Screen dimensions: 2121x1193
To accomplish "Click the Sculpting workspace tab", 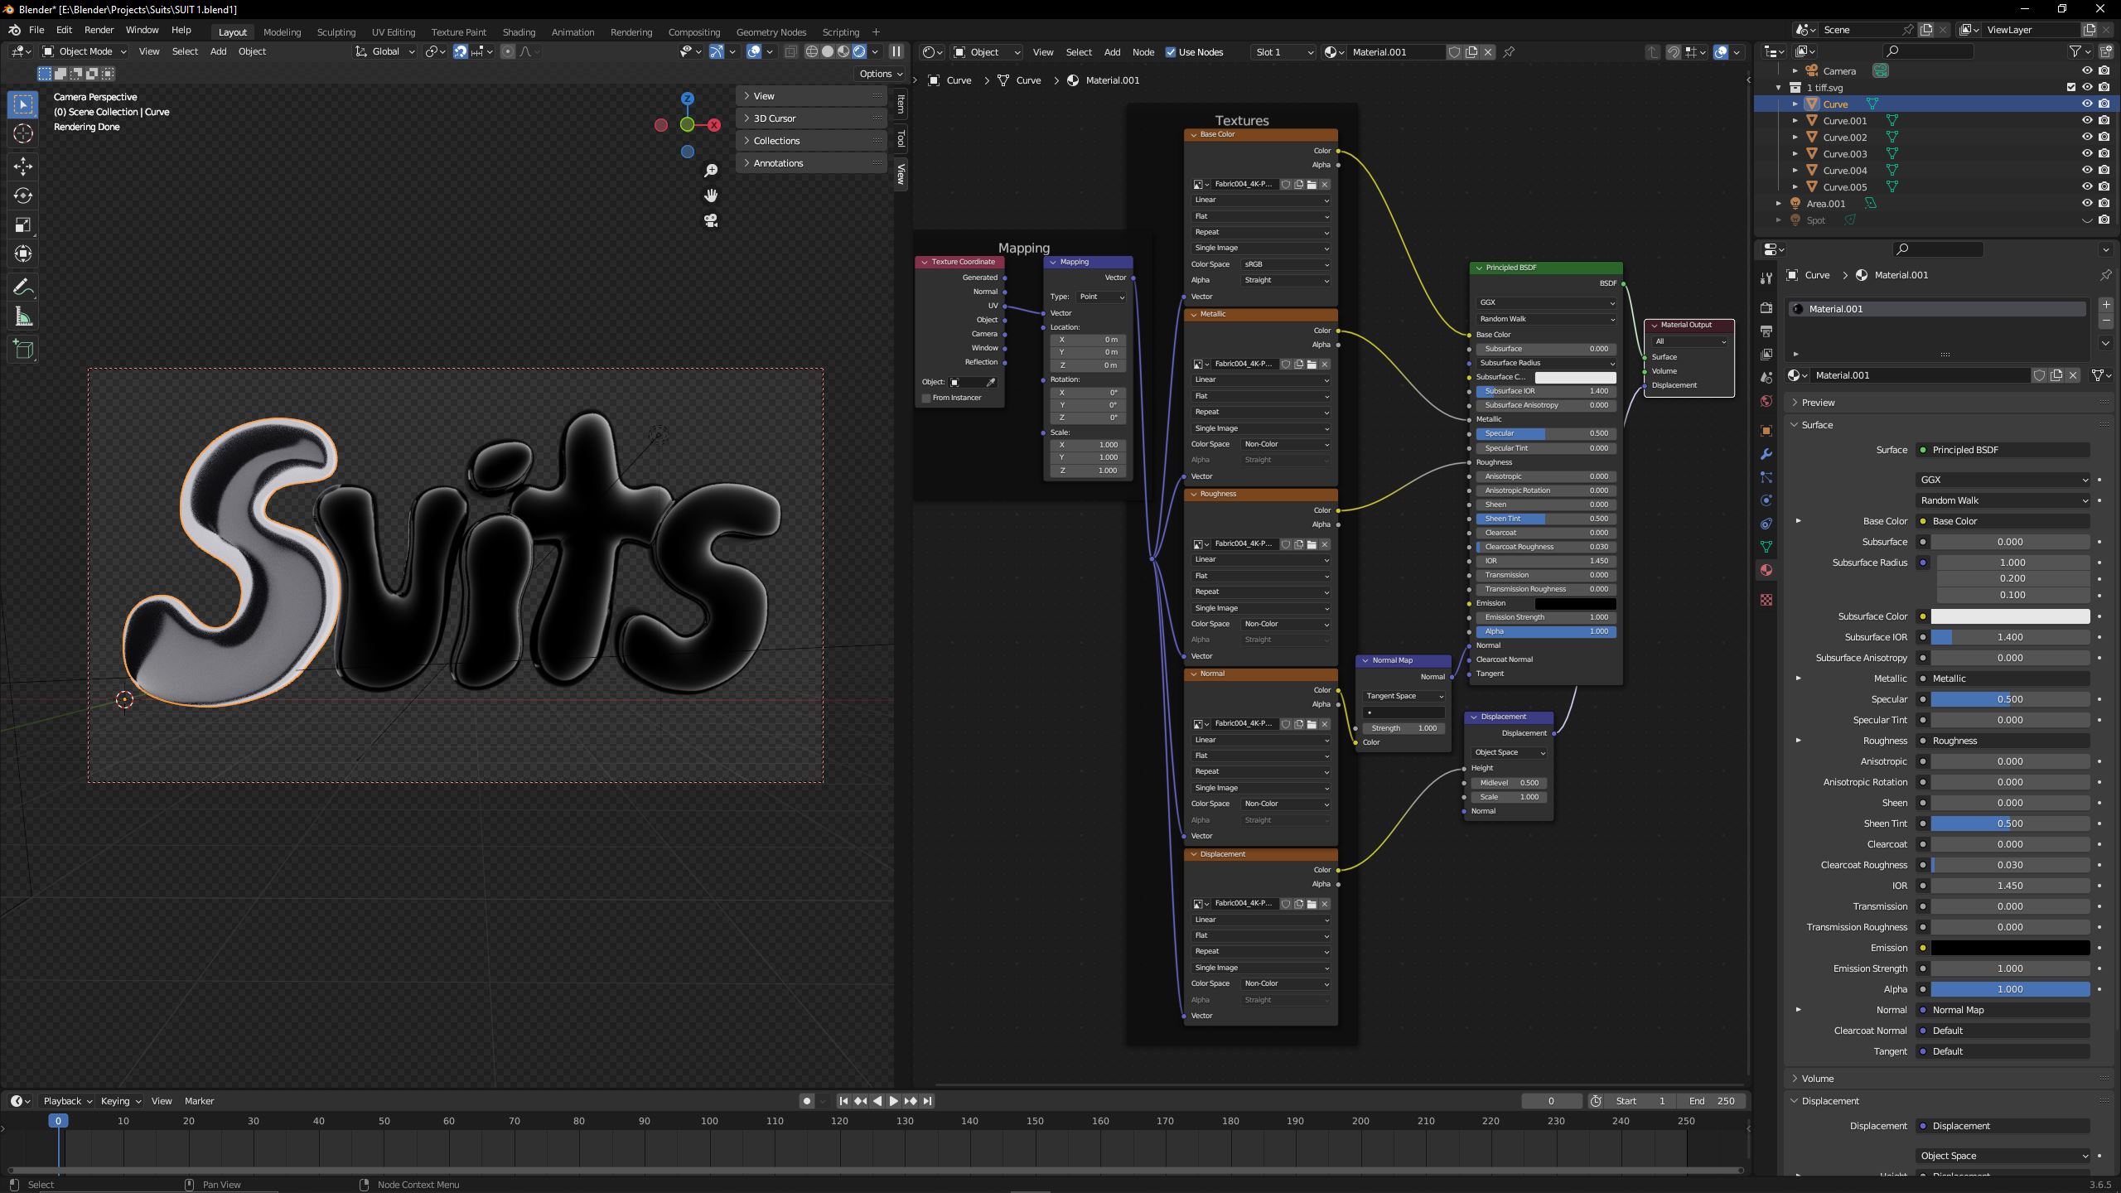I will [335, 32].
